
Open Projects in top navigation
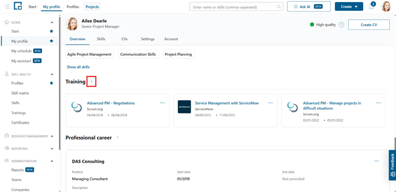pyautogui.click(x=92, y=7)
